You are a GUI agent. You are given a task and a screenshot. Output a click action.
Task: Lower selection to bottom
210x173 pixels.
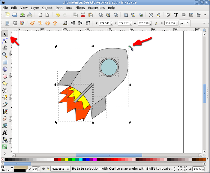65,23
